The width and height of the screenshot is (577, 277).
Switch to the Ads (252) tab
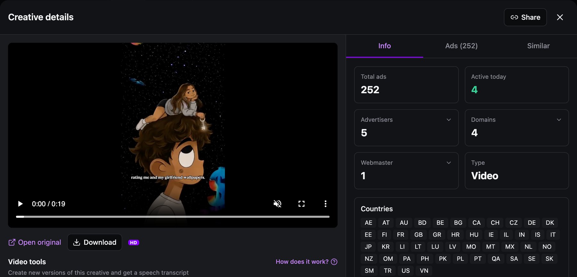[x=461, y=46]
